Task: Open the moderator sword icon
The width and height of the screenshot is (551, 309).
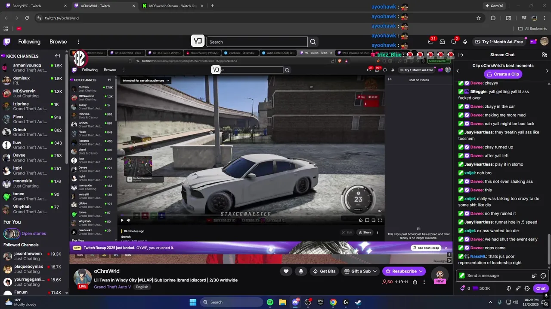Action: pos(518,288)
